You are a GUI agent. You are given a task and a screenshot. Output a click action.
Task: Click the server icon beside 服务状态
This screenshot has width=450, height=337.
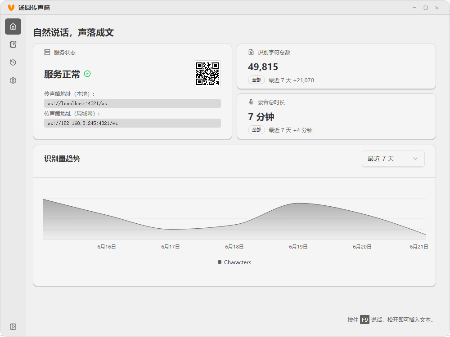pyautogui.click(x=47, y=52)
